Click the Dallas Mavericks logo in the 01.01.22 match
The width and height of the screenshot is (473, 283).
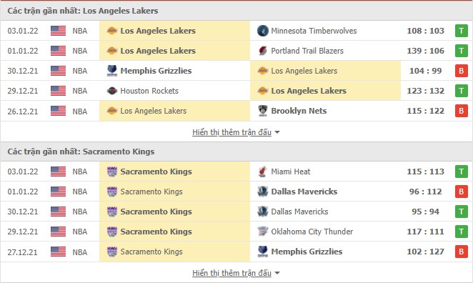262,192
